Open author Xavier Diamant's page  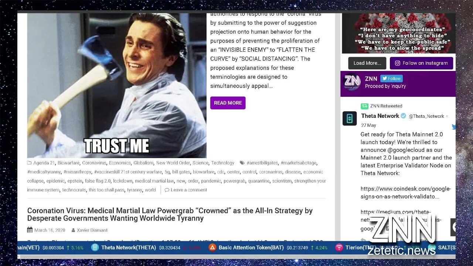click(92, 230)
